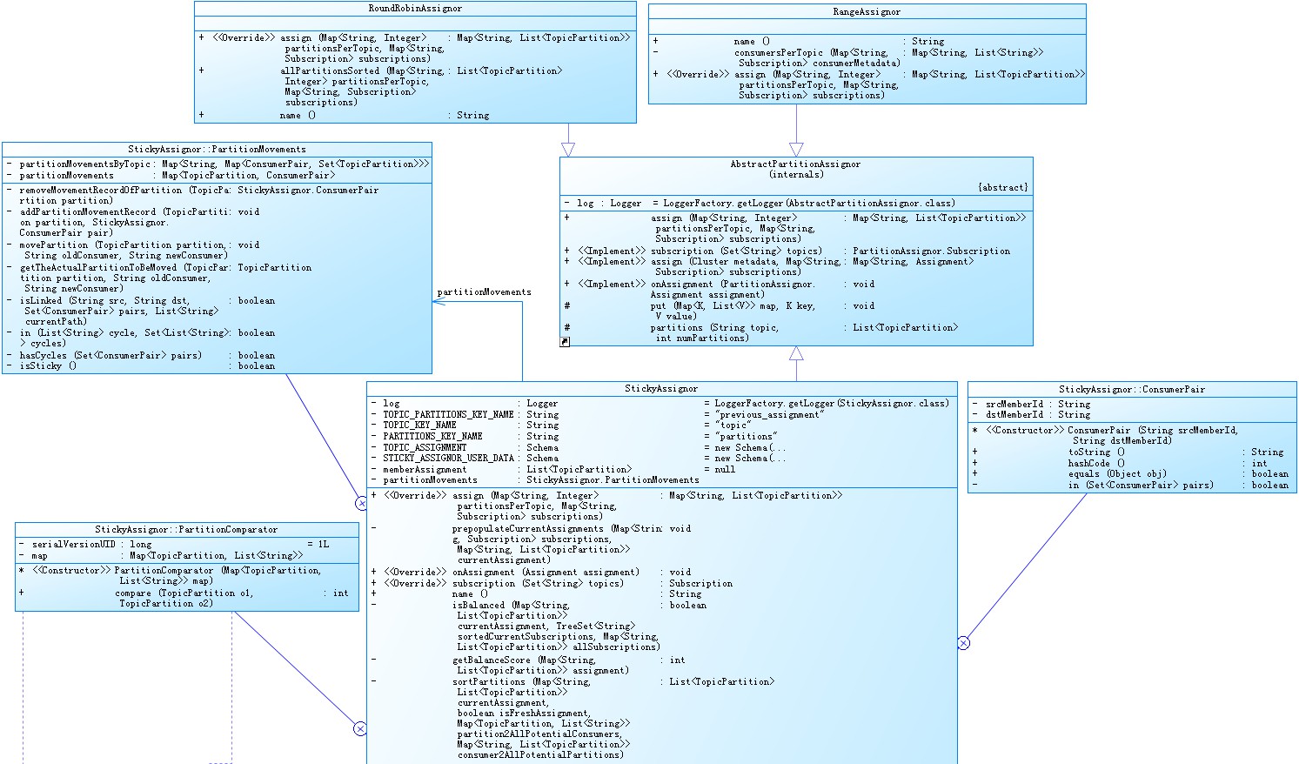The image size is (1299, 764).
Task: Select the getBalanceScore operation
Action: pyautogui.click(x=528, y=665)
